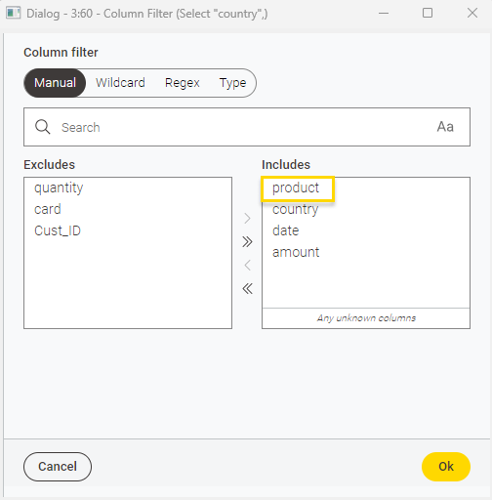This screenshot has height=500, width=492.
Task: Click the dialog app icon in title bar
Action: point(14,14)
